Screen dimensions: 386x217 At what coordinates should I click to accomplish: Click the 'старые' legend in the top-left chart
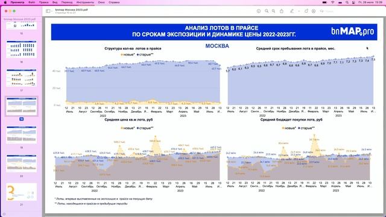(x=145, y=55)
